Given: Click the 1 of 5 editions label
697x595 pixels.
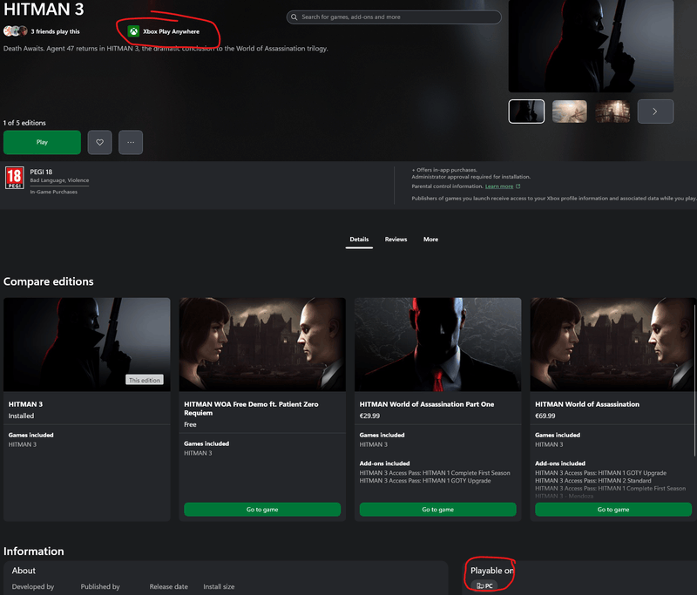Looking at the screenshot, I should click(x=24, y=123).
